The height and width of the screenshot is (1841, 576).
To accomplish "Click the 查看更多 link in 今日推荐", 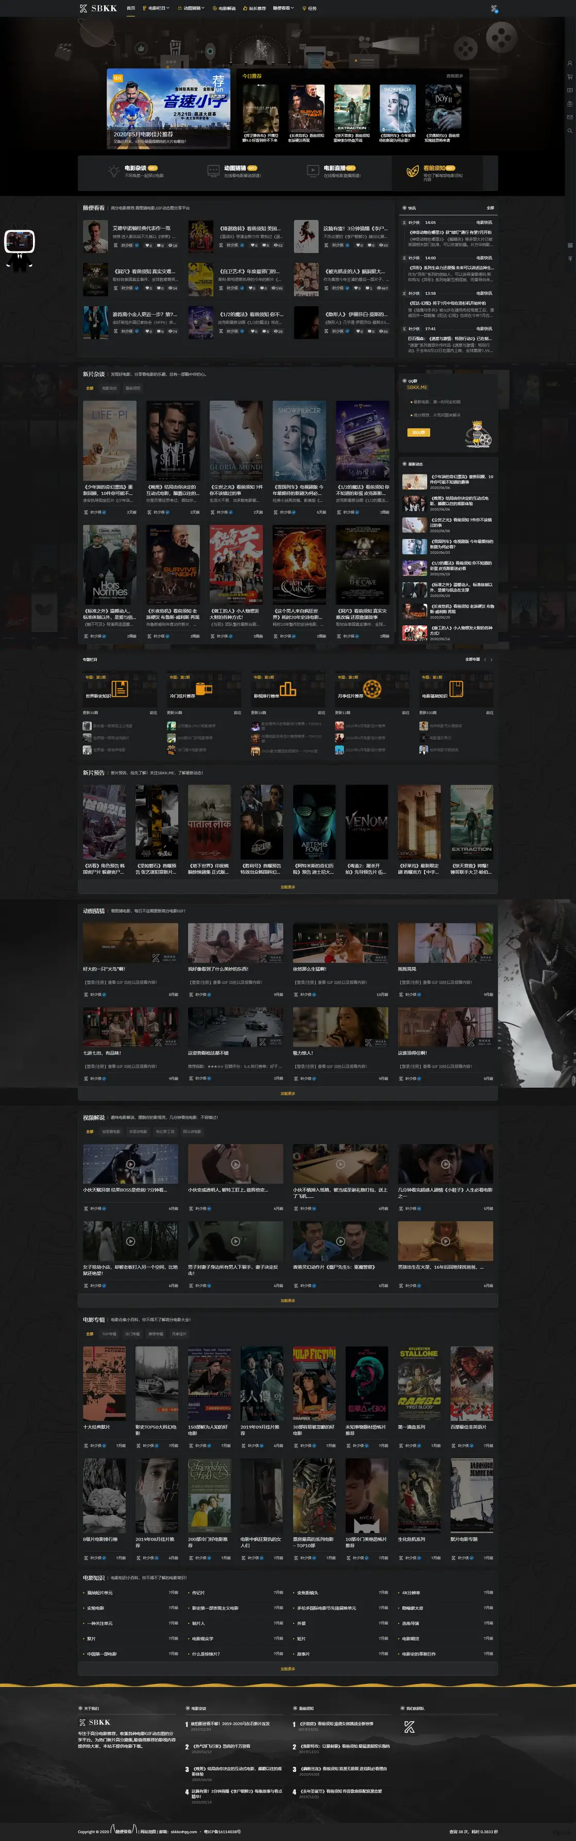I will 454,76.
